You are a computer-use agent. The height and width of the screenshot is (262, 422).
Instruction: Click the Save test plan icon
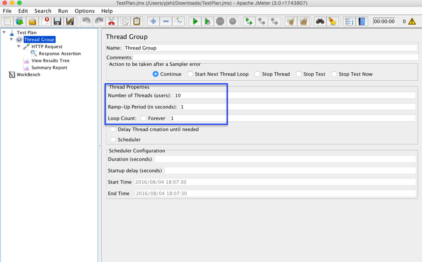(57, 21)
